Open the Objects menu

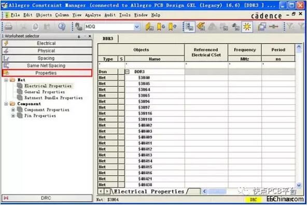pos(44,15)
